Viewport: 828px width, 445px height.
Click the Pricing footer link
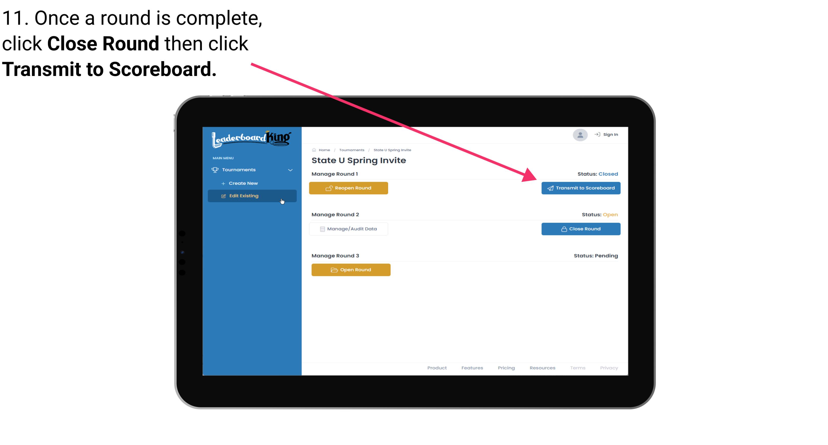507,368
